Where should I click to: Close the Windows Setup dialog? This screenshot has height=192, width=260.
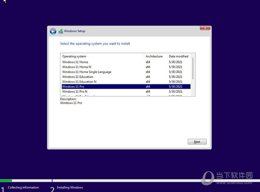205,28
